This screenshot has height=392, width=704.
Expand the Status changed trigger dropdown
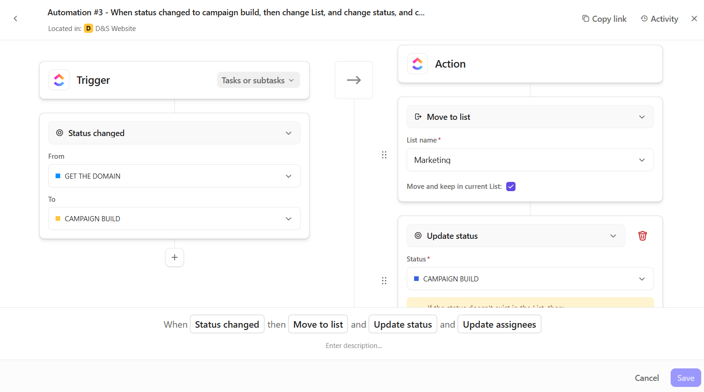(x=175, y=133)
